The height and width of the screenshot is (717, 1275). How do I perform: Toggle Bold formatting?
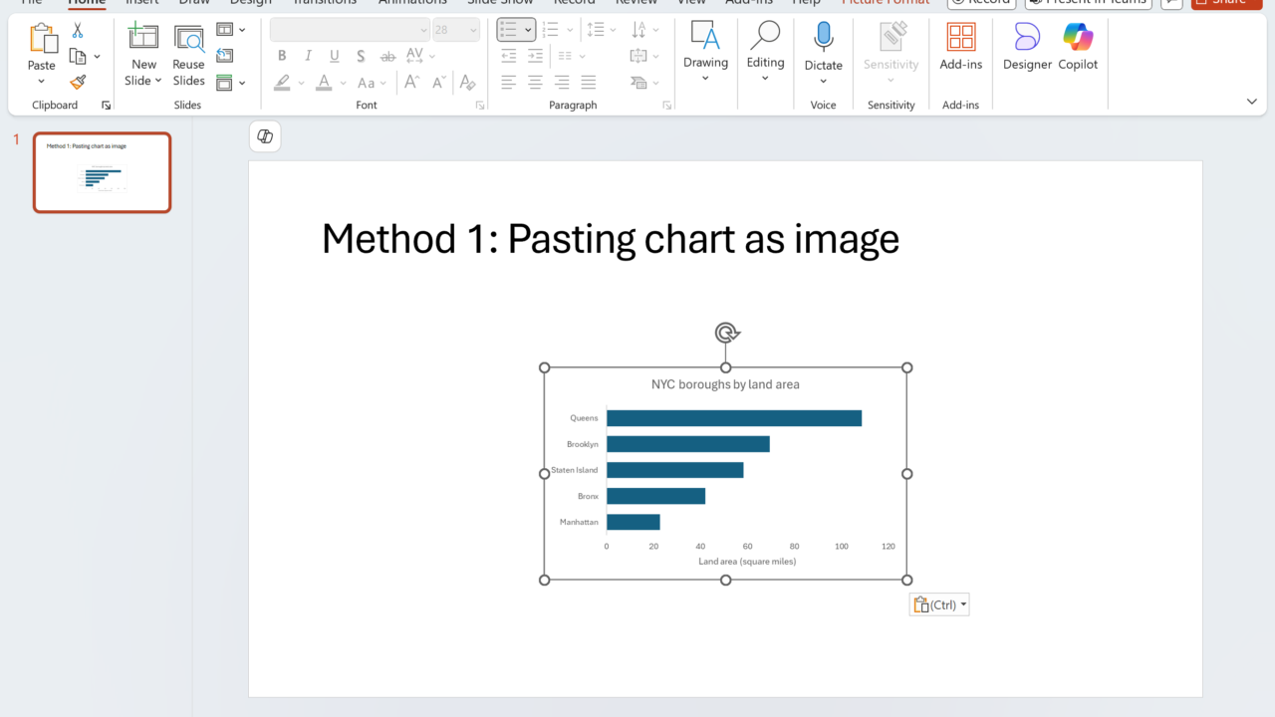pyautogui.click(x=282, y=56)
